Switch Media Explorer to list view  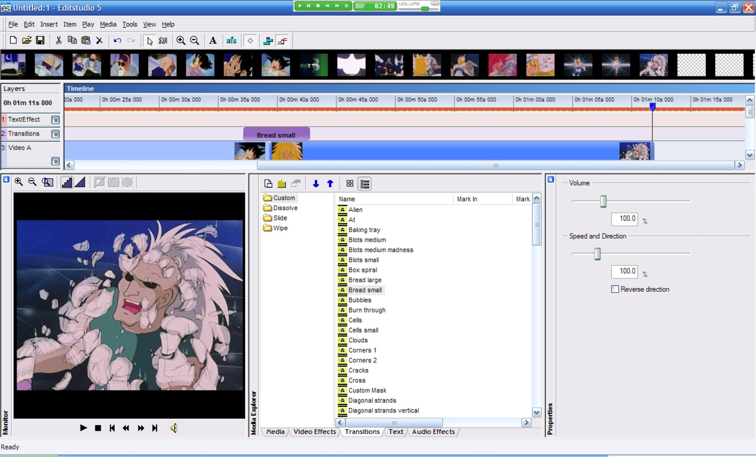tap(365, 183)
